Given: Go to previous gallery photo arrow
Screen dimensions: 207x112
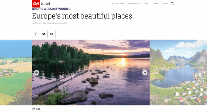Looking at the screenshot, I should tap(37, 72).
